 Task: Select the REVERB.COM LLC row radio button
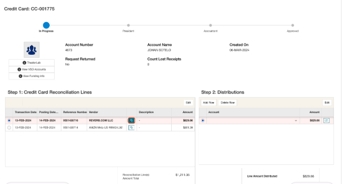tap(9, 121)
